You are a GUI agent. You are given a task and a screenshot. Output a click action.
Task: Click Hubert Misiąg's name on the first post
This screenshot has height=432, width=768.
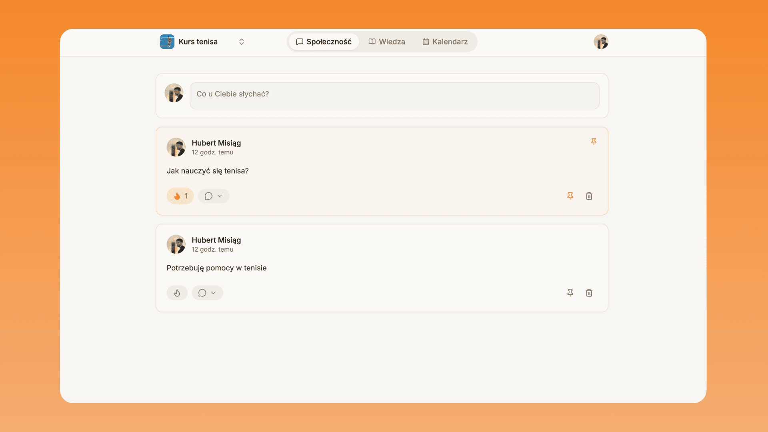pyautogui.click(x=216, y=143)
